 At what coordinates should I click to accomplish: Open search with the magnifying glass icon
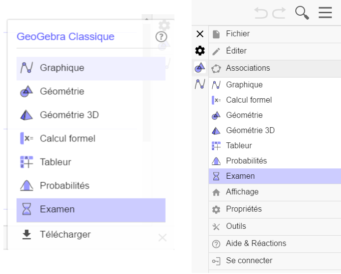pos(302,13)
